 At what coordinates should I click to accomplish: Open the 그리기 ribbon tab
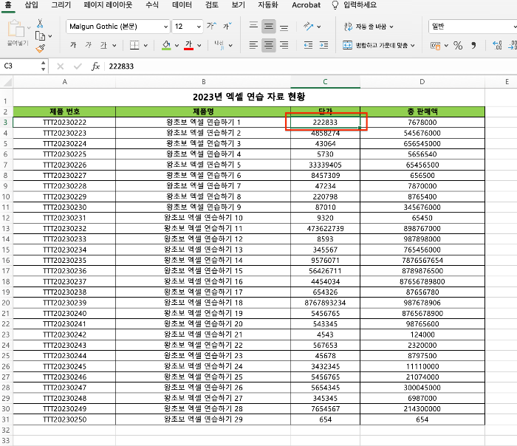(x=61, y=5)
